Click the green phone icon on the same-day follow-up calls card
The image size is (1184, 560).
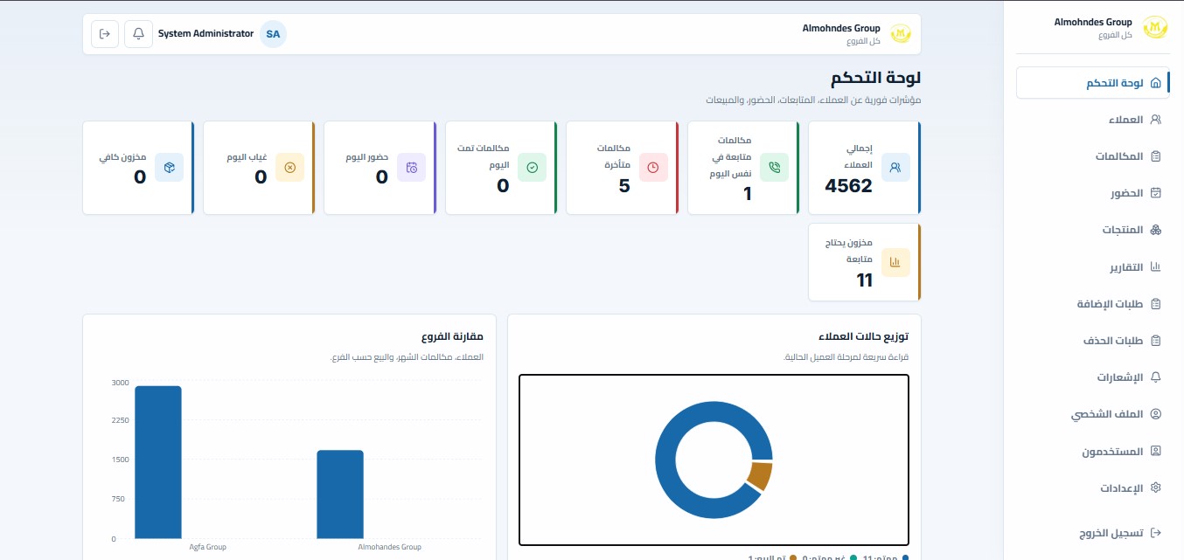(774, 167)
